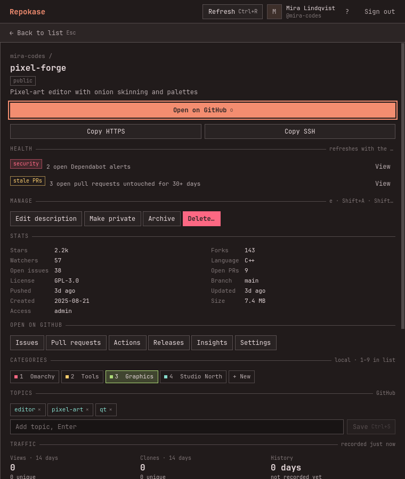Toggle the Tools category
This screenshot has height=479, width=405.
tap(82, 377)
